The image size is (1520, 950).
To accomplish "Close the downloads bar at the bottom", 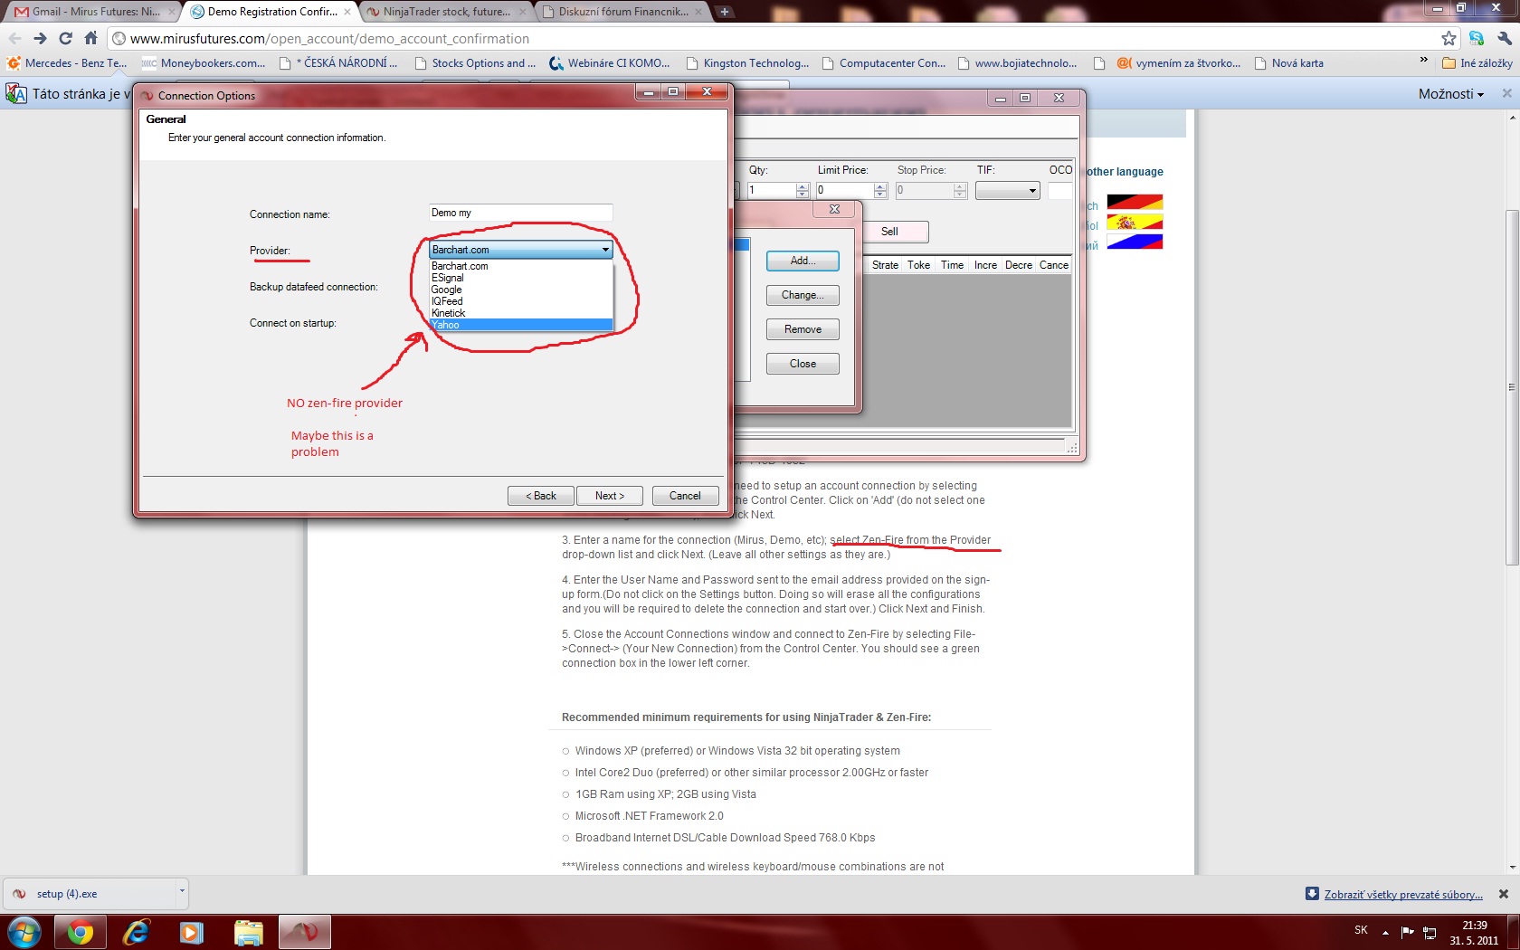I will [x=1504, y=894].
